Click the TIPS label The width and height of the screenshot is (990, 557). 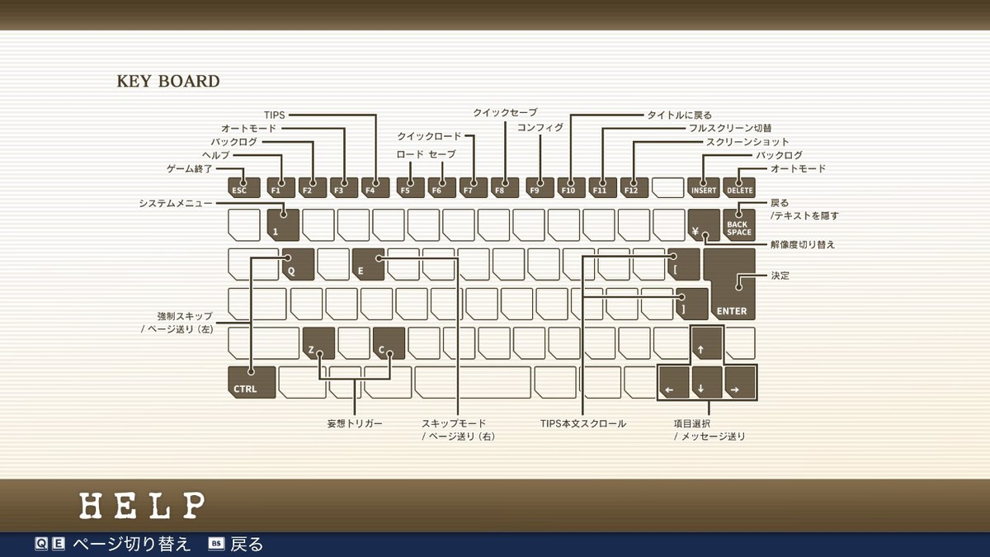point(274,115)
